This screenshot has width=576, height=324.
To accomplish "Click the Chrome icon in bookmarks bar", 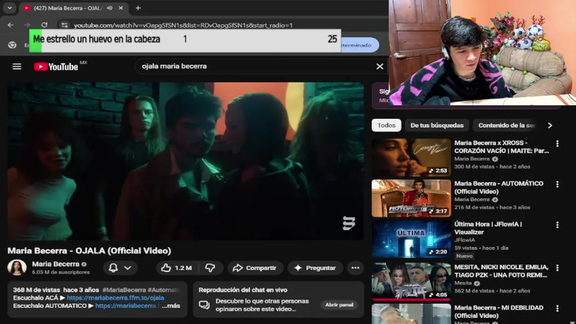I will pyautogui.click(x=13, y=45).
